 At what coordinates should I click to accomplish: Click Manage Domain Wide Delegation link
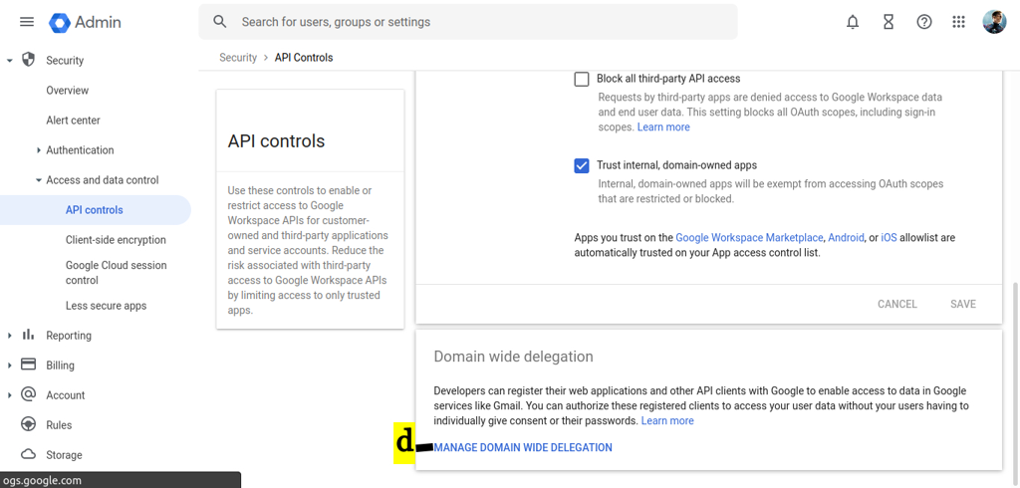pos(523,448)
